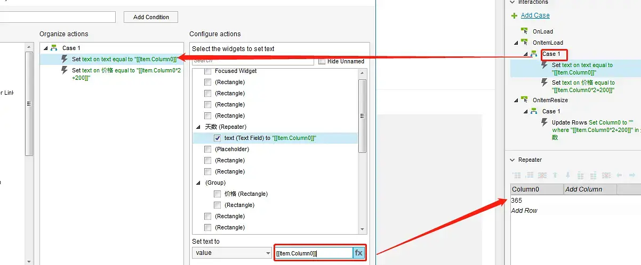Click the move row down arrow icon
The width and height of the screenshot is (641, 265).
568,175
